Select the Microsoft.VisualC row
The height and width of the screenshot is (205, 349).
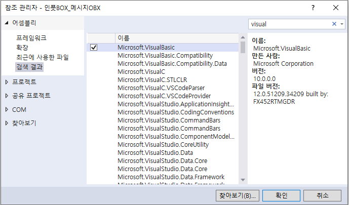[x=163, y=71]
